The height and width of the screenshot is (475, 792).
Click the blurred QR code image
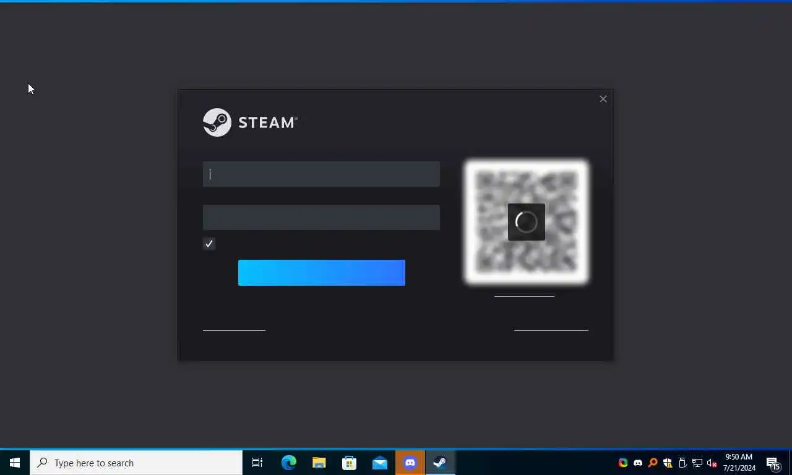coord(527,222)
